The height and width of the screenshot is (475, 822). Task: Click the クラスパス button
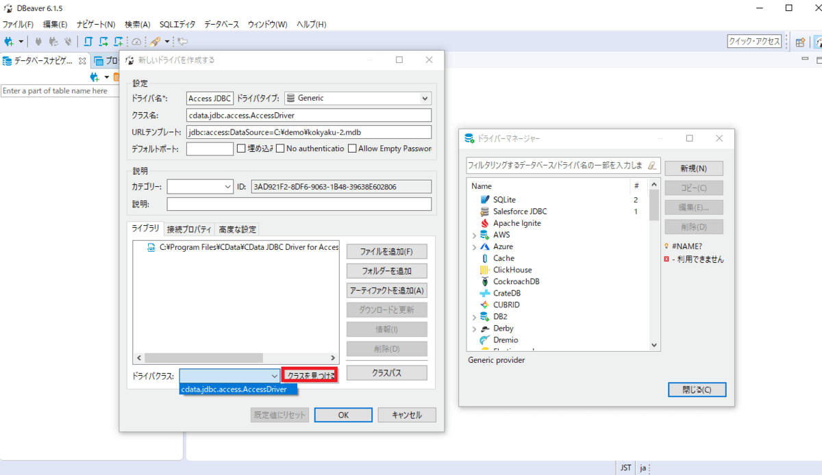click(x=387, y=373)
